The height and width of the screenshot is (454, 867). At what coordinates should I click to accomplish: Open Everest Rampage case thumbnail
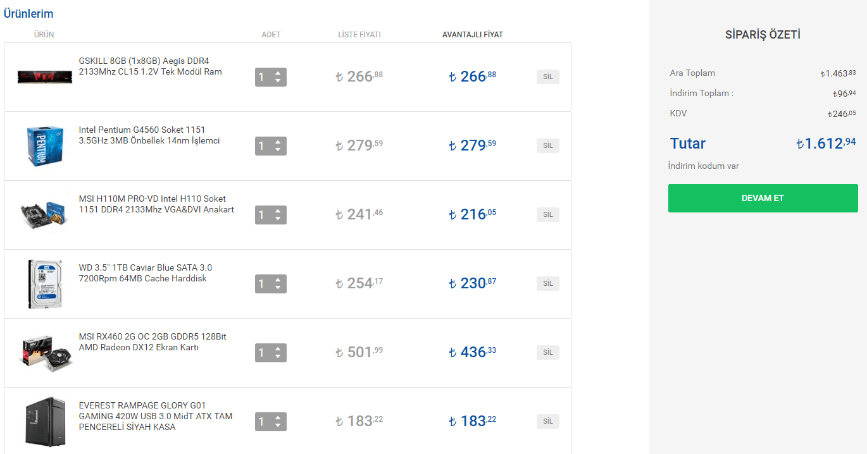coord(45,421)
